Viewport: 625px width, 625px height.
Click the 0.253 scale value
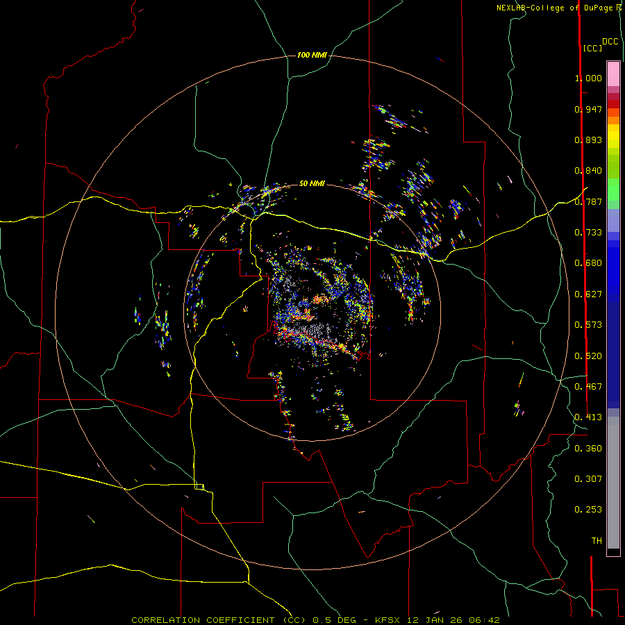coord(588,510)
